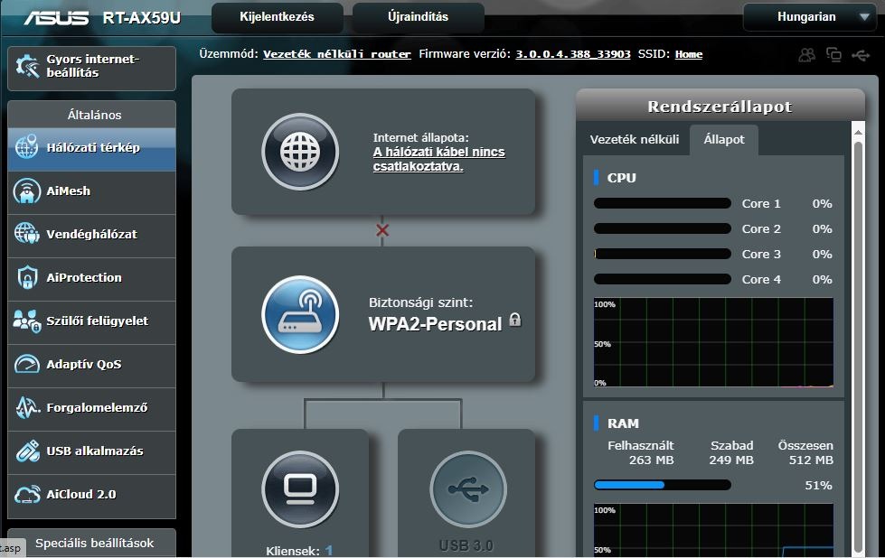The width and height of the screenshot is (885, 558).
Task: Click the Szabad 249 MB value
Action: [731, 460]
